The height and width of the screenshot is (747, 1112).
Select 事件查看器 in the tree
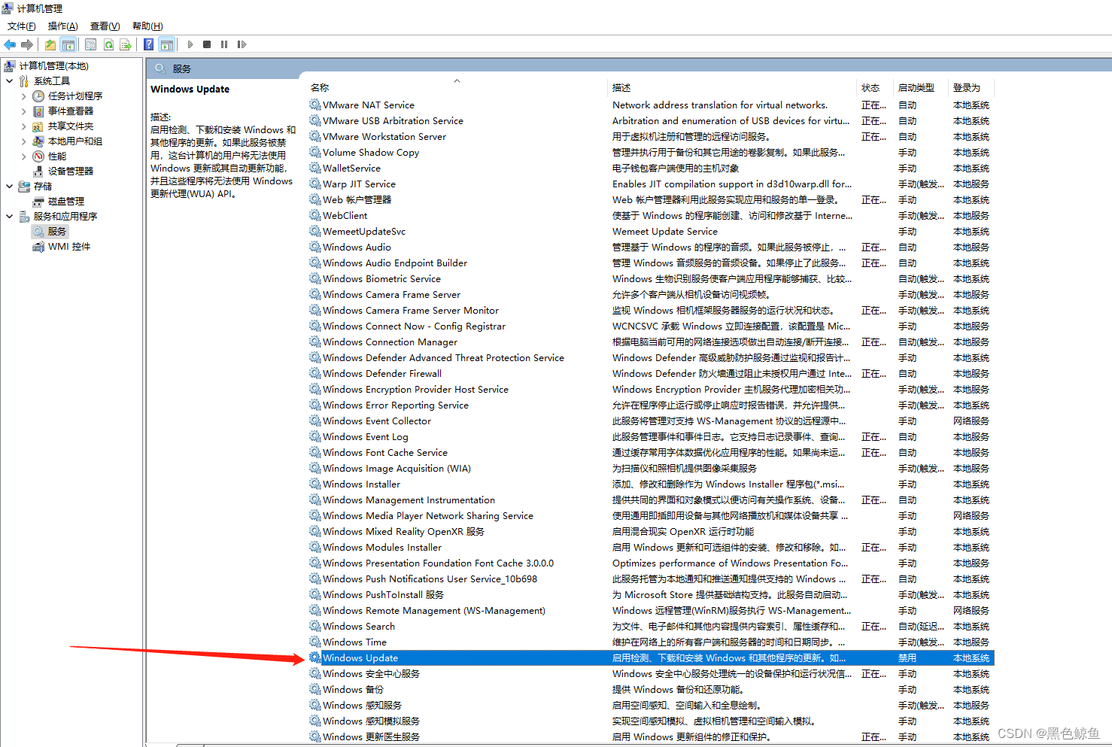pos(71,111)
